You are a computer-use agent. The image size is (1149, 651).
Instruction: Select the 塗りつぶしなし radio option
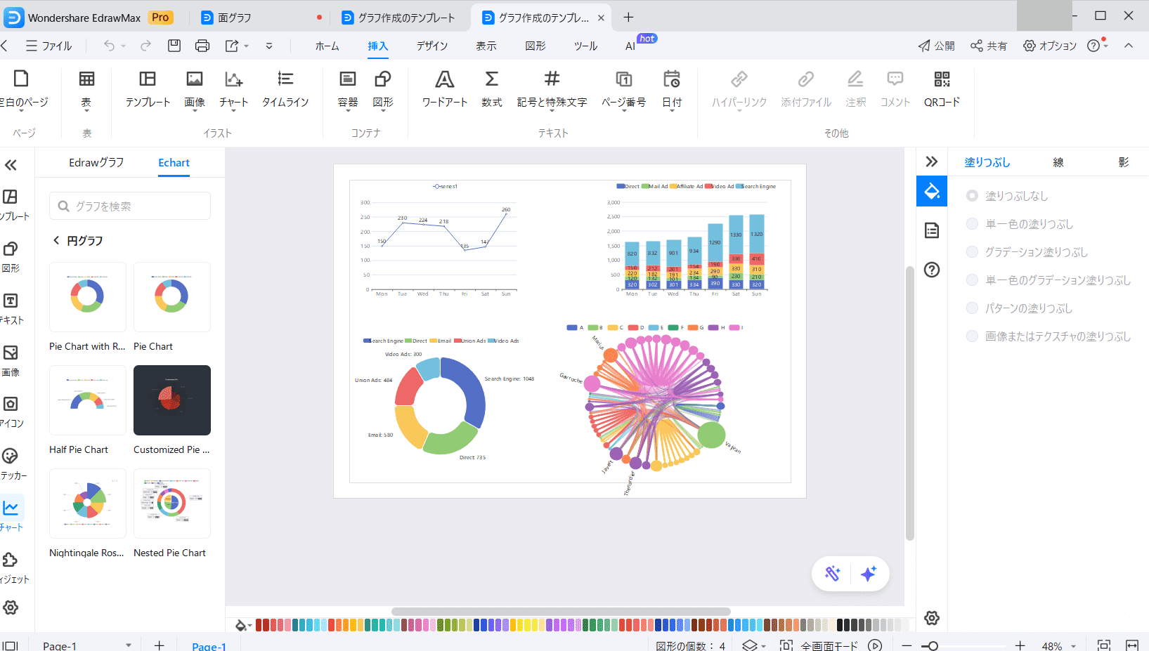972,196
